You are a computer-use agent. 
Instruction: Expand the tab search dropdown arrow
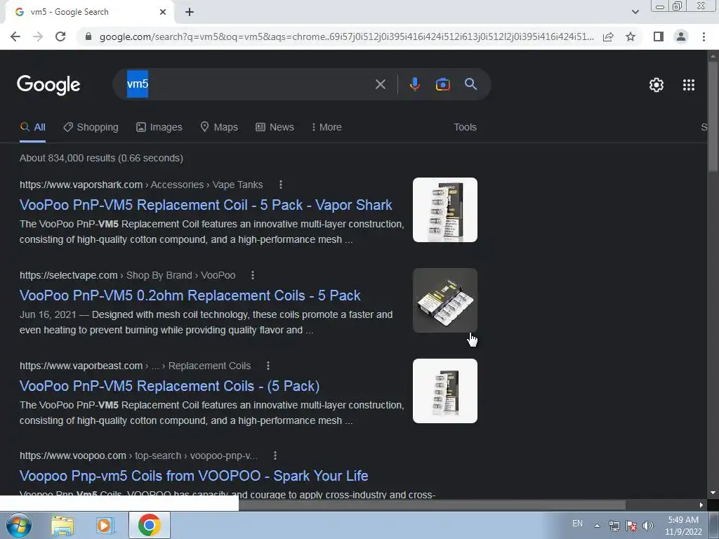coord(635,12)
